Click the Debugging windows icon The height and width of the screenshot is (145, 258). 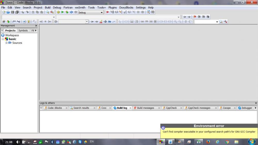pyautogui.click(x=148, y=12)
